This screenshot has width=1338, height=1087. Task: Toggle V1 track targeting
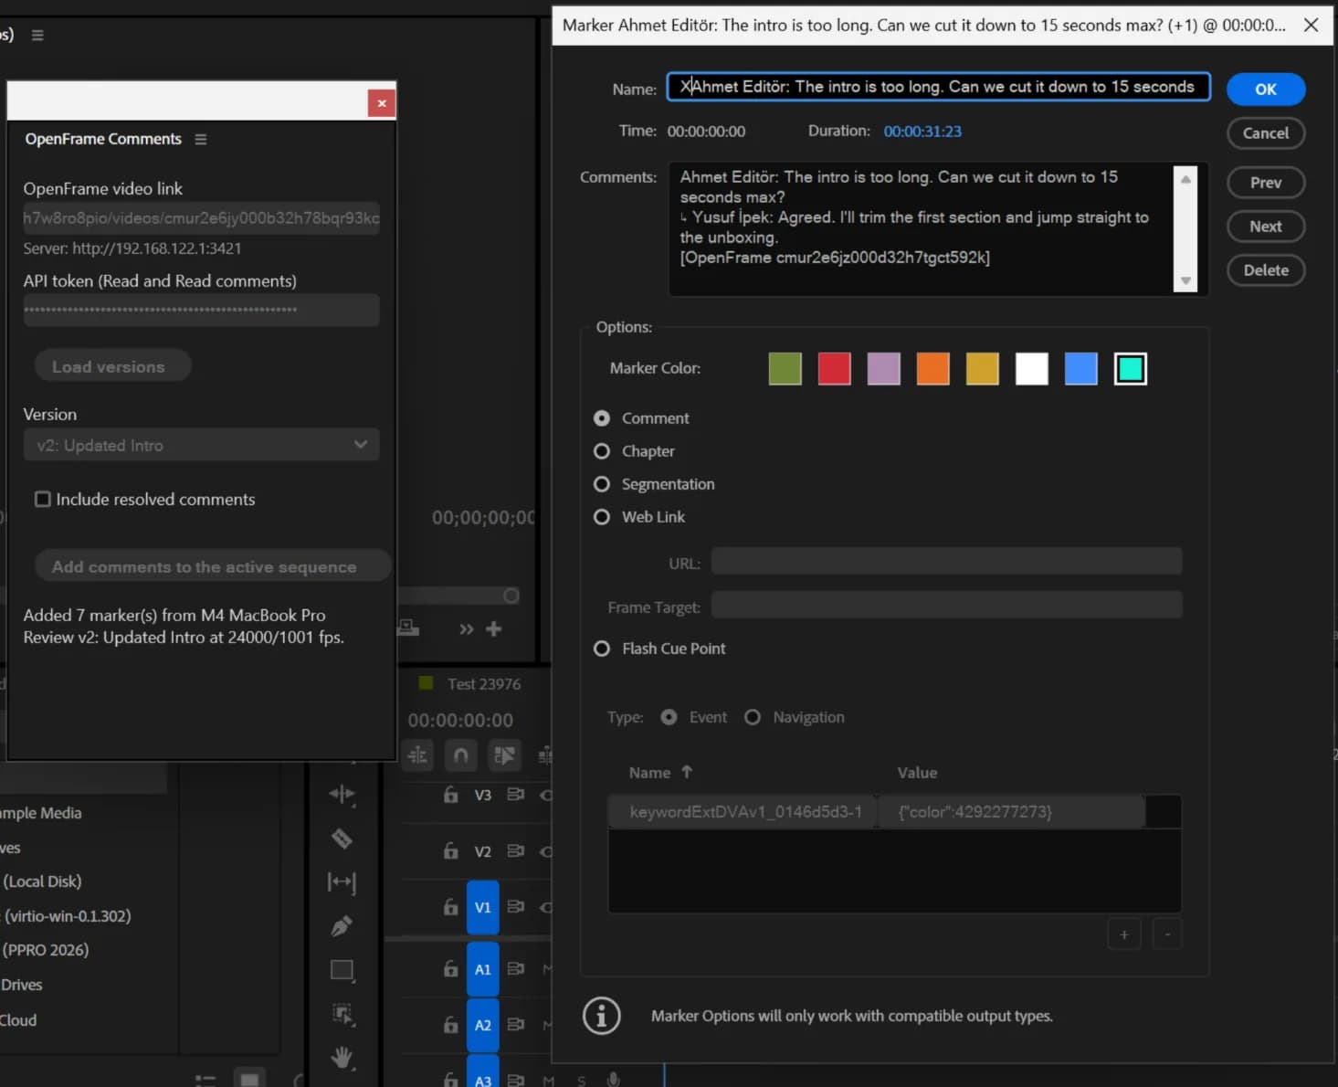pyautogui.click(x=483, y=907)
